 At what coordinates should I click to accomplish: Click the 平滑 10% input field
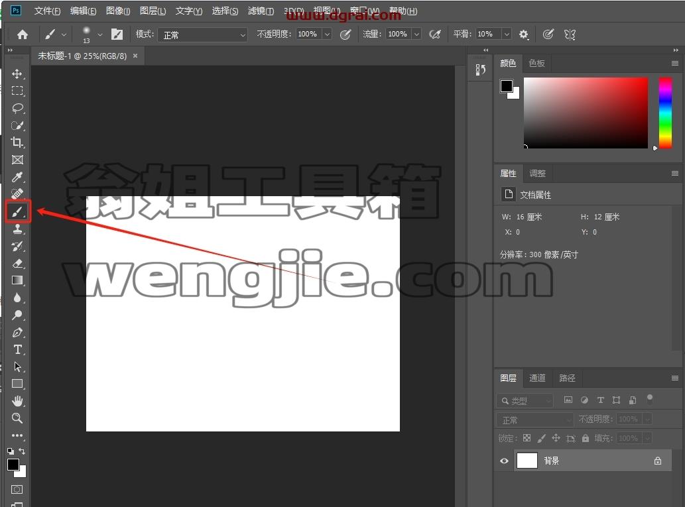489,34
